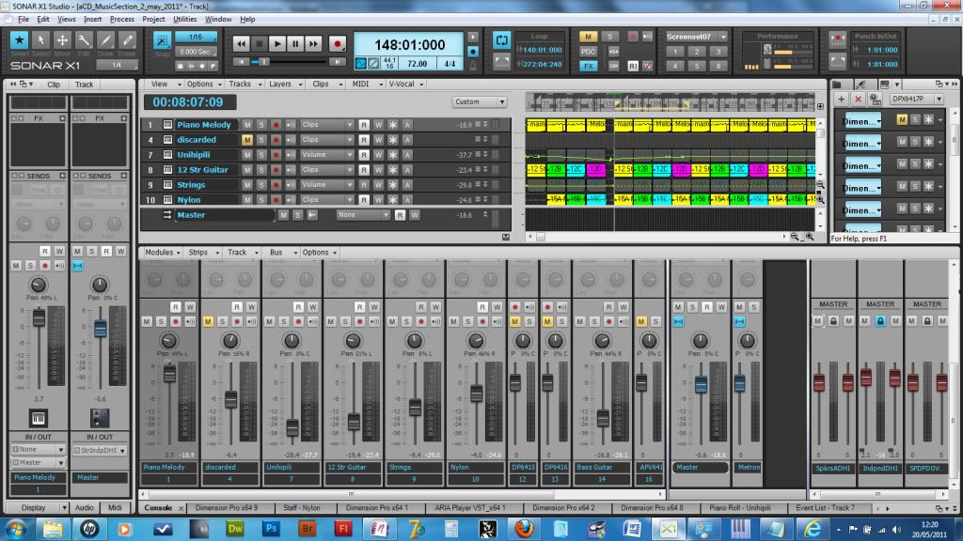
Task: Select the Smart tool in the toolbar
Action: click(x=19, y=40)
